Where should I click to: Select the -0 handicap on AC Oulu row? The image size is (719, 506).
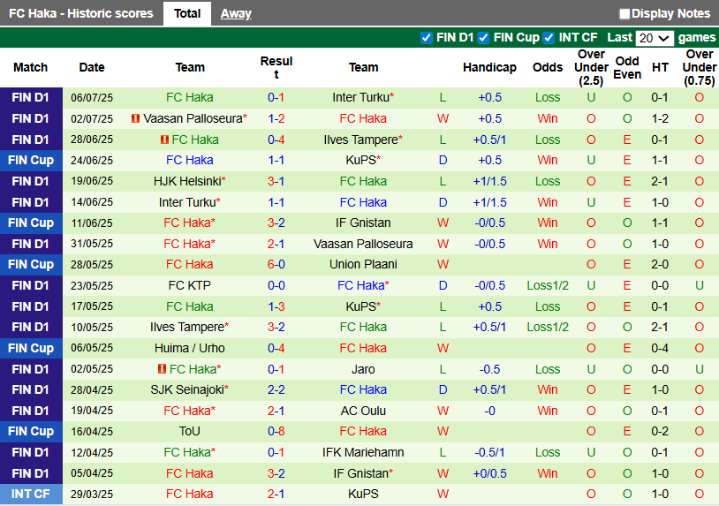coord(489,411)
